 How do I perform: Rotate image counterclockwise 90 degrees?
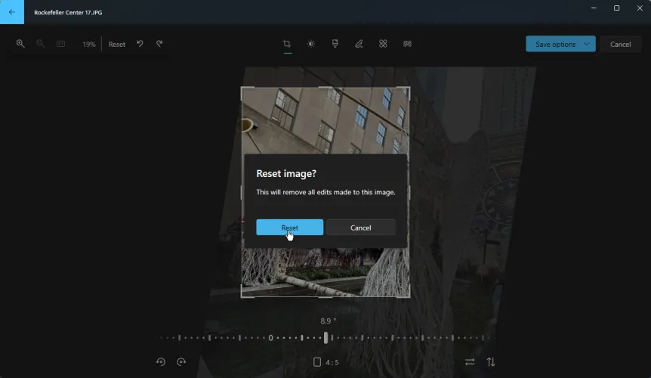tap(161, 362)
